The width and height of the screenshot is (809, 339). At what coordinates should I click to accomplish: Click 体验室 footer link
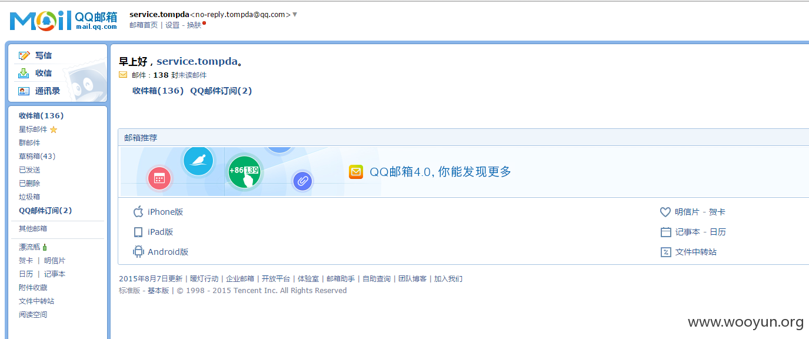pyautogui.click(x=308, y=279)
